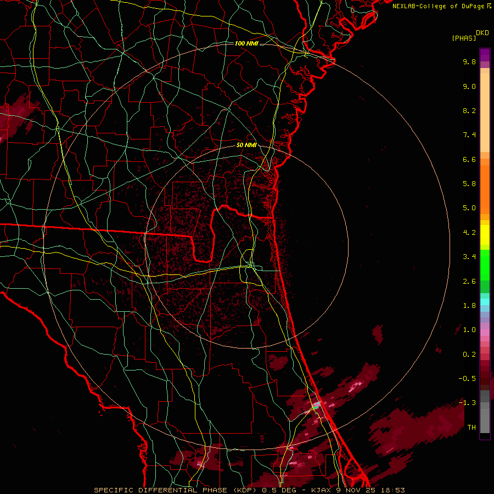The image size is (494, 494).
Task: Click the 2.6 scale value
Action: click(469, 282)
